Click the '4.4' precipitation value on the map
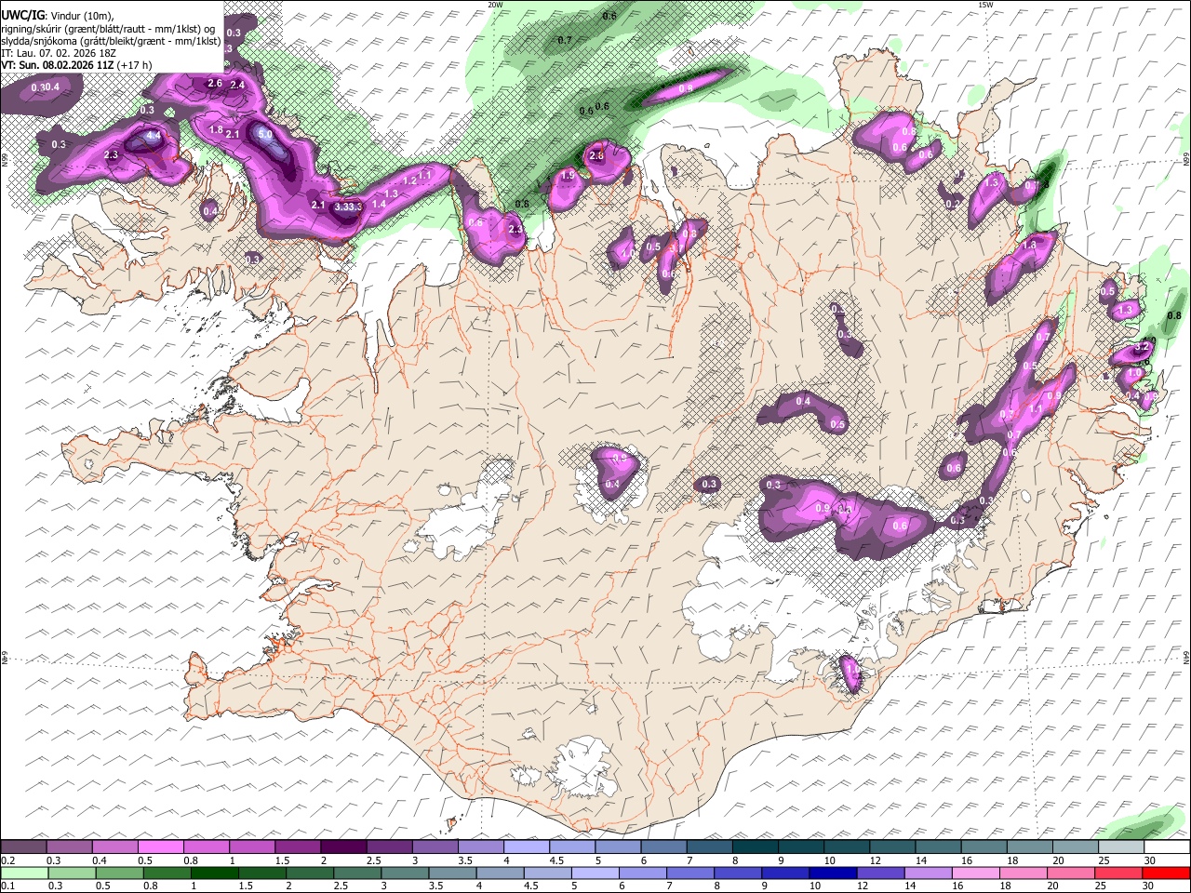1191x893 pixels. pos(154,136)
